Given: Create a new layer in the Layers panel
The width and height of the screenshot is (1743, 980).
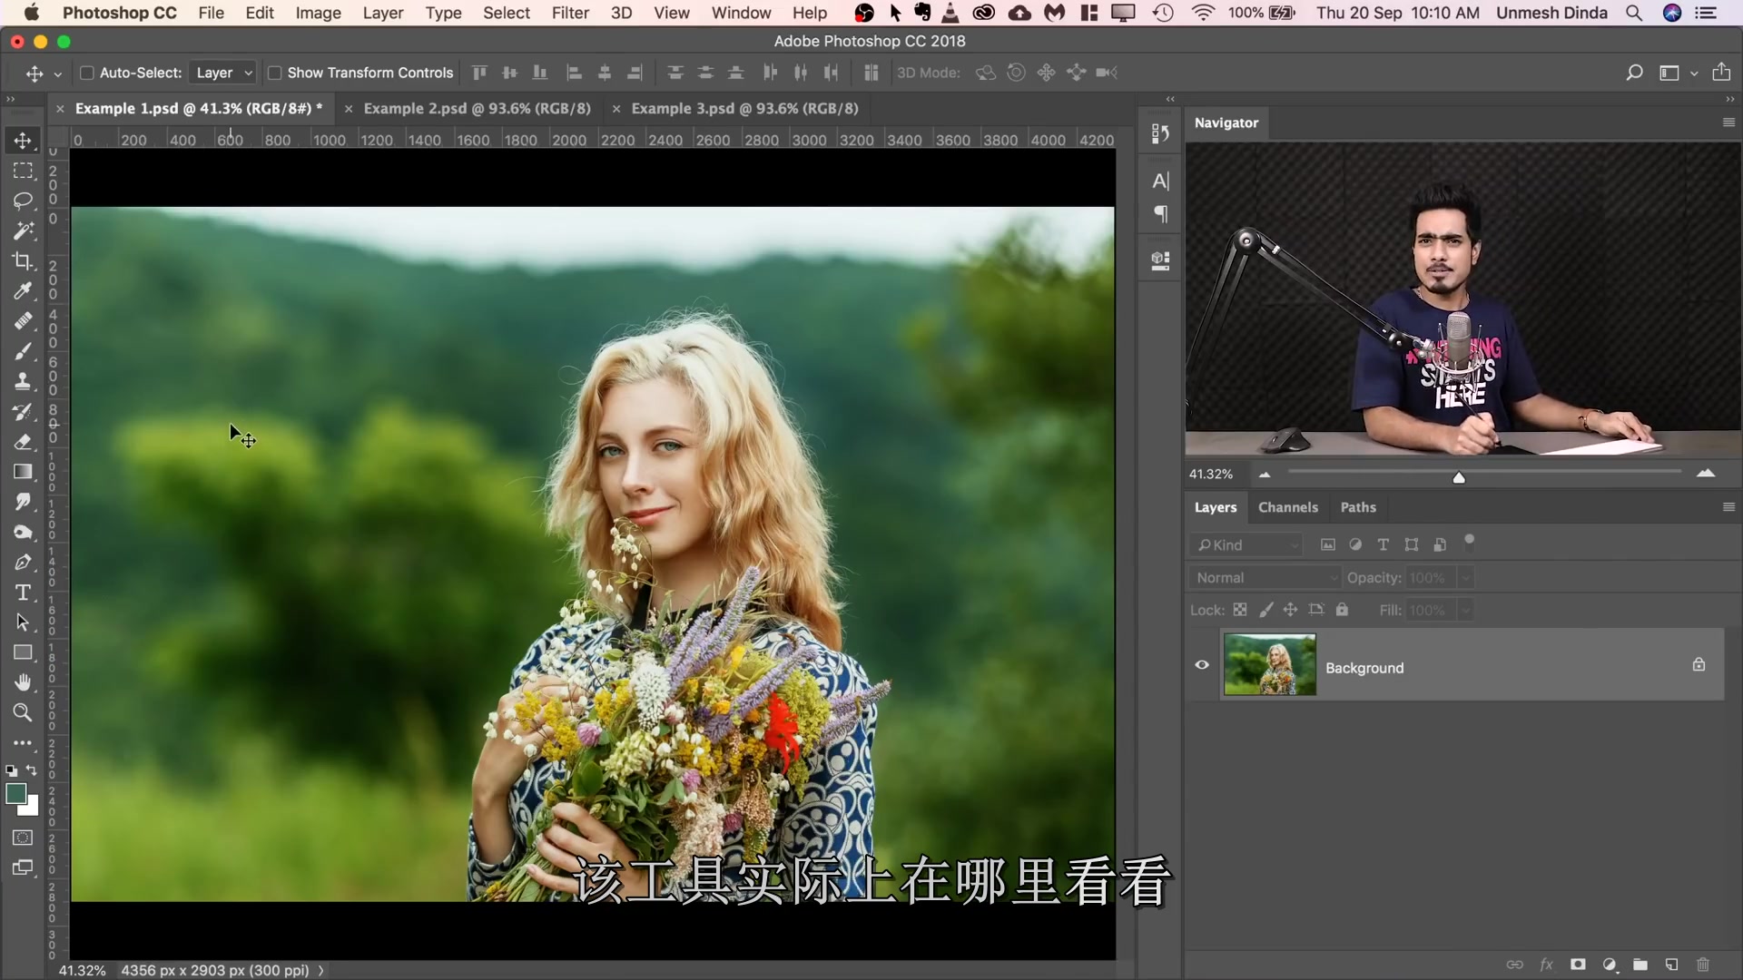Looking at the screenshot, I should pyautogui.click(x=1670, y=965).
